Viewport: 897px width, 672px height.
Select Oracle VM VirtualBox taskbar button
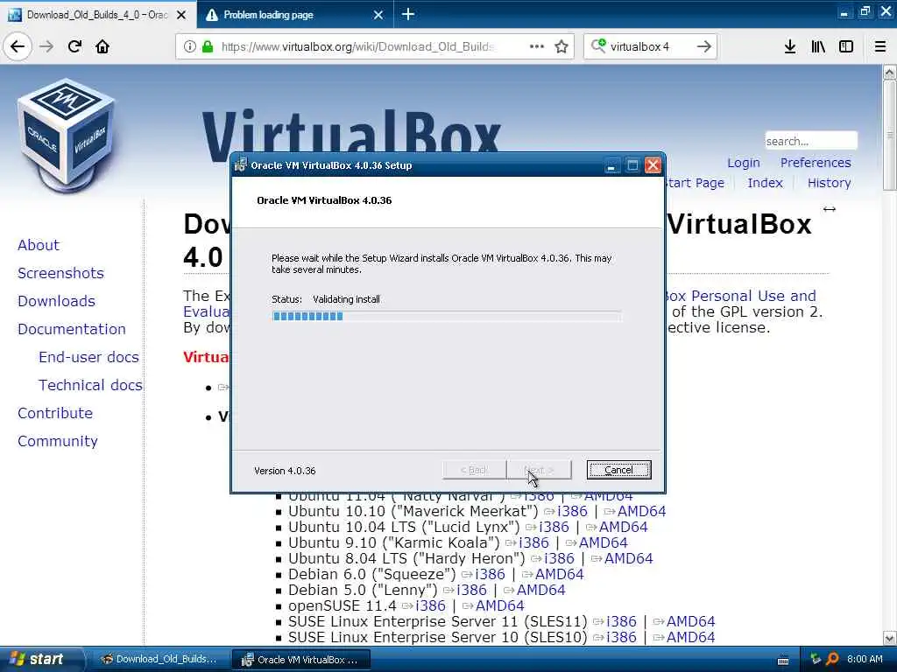[301, 660]
